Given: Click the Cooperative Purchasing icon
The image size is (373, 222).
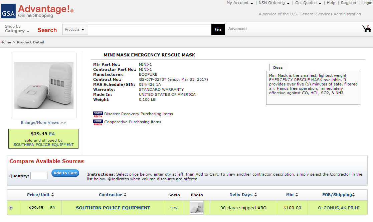Looking at the screenshot, I should tap(98, 123).
